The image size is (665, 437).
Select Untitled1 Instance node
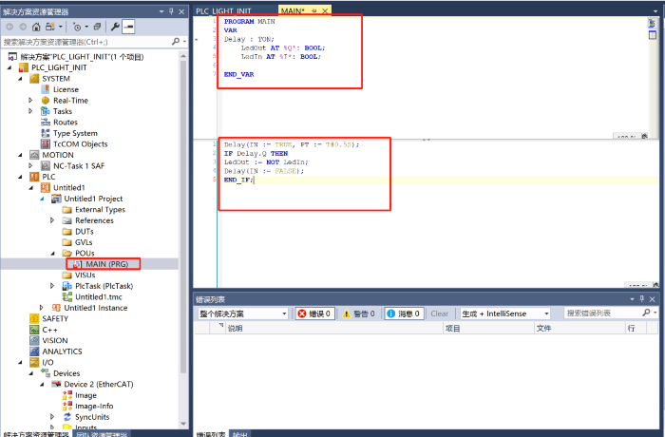[95, 308]
